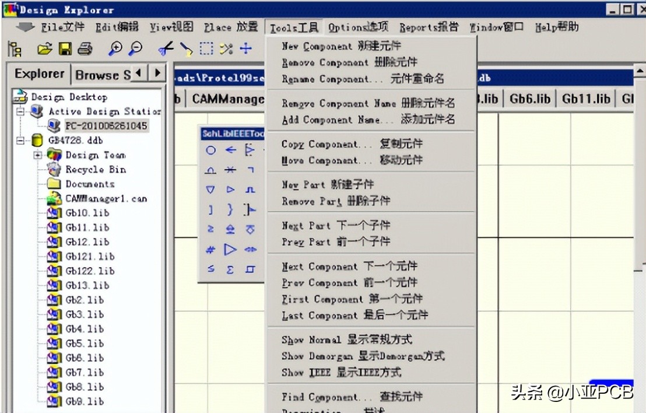Open the Options 选项 menu
Image resolution: width=646 pixels, height=413 pixels.
(358, 27)
